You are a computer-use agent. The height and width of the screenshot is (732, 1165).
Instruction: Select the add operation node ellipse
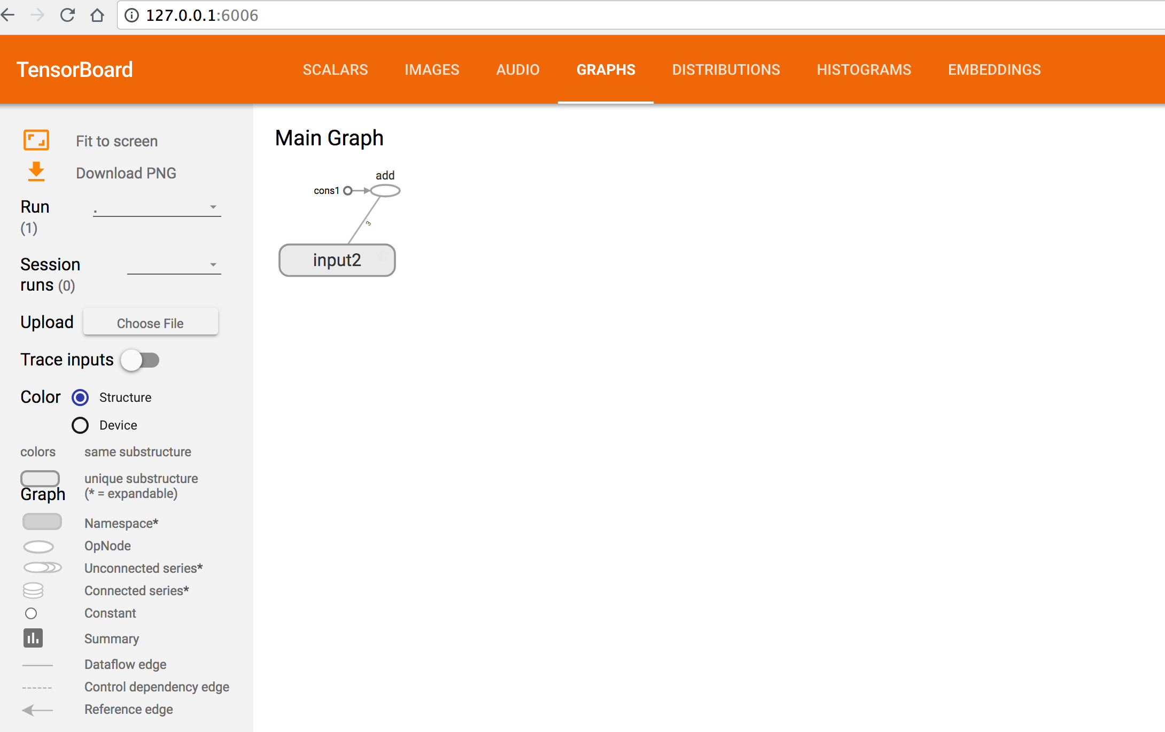coord(385,190)
